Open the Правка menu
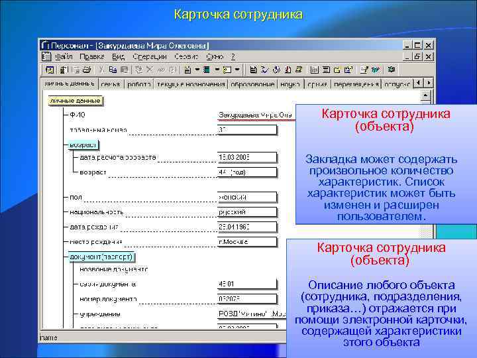This screenshot has width=477, height=358. point(92,56)
